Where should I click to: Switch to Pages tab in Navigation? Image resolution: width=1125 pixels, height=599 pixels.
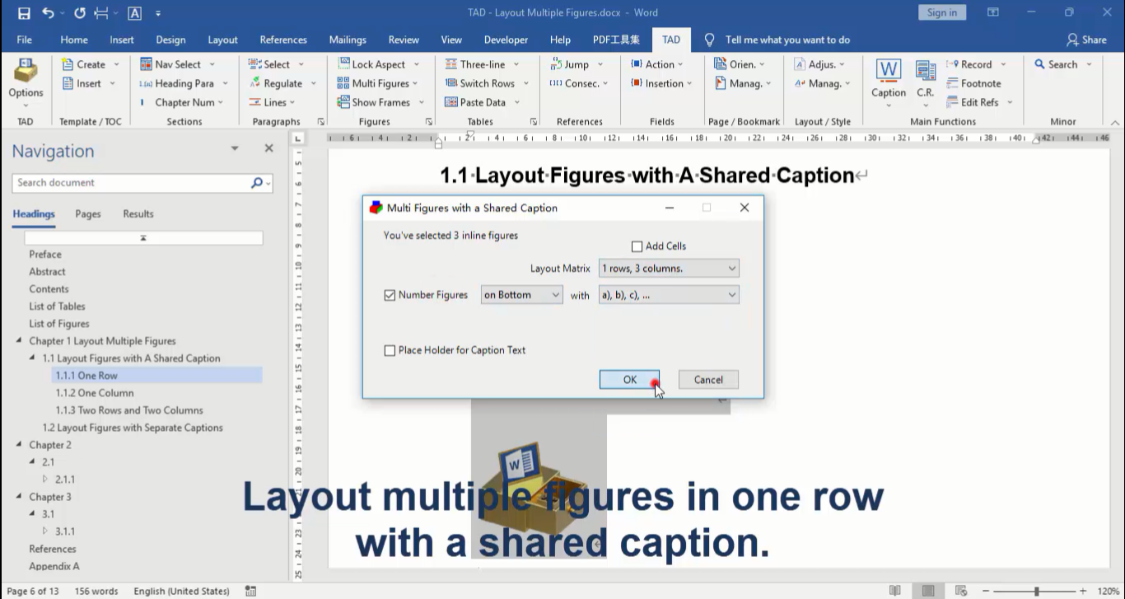[x=88, y=214]
